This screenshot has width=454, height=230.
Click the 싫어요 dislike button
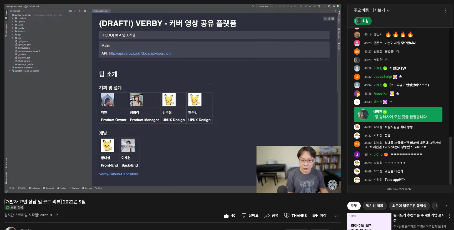(x=250, y=216)
